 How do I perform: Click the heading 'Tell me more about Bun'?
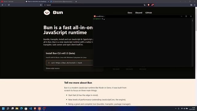click(x=78, y=83)
